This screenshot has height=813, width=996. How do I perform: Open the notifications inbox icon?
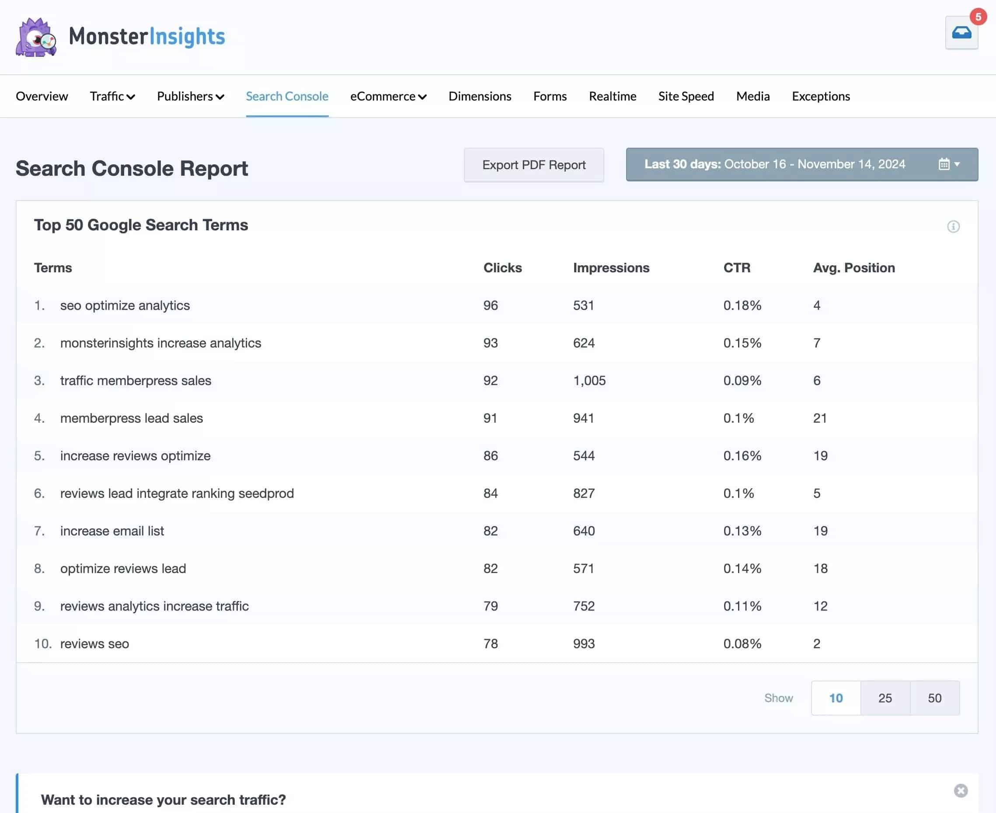[961, 33]
